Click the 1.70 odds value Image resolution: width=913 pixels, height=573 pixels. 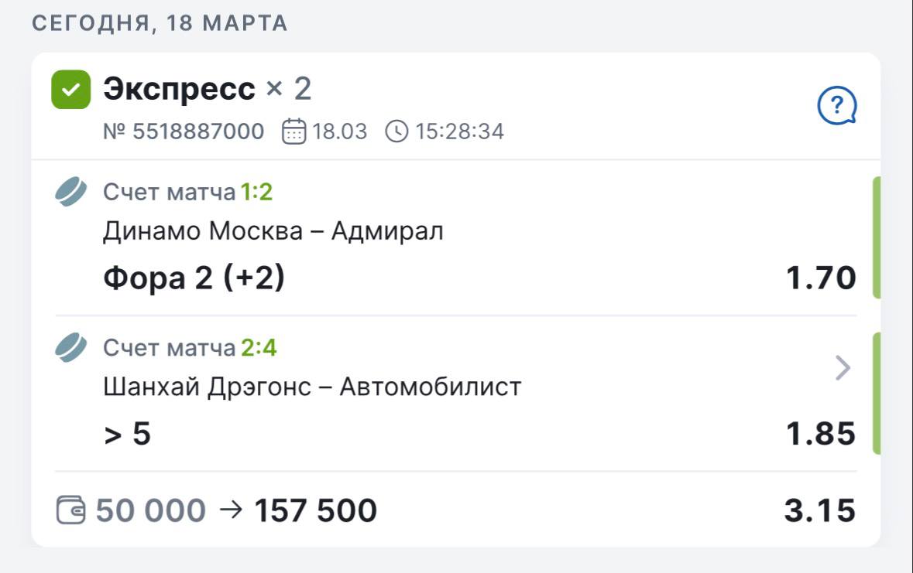point(821,278)
